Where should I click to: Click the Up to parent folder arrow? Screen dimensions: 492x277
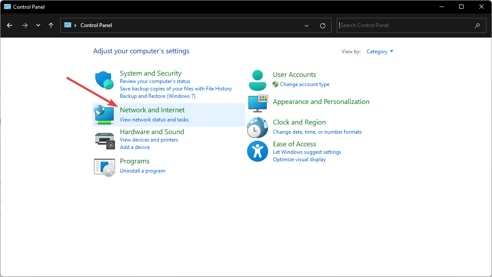[51, 25]
